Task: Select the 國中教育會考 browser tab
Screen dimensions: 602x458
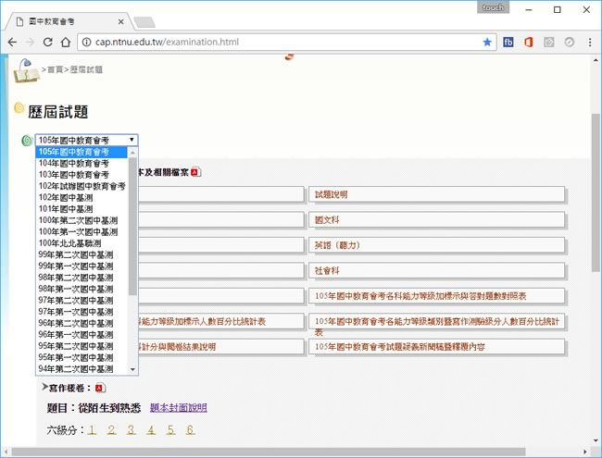Action: (x=65, y=21)
